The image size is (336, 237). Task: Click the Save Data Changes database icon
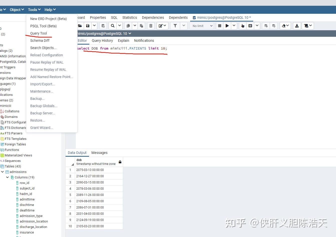103,26
